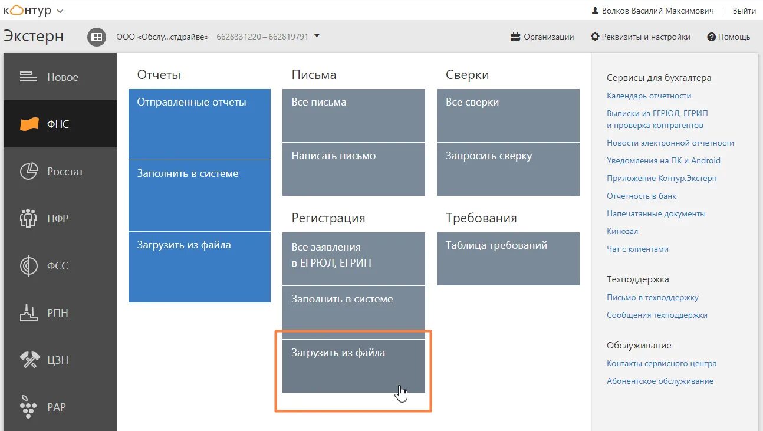Click the Экстерн product title
Screen dimensions: 763x431
[x=34, y=36]
